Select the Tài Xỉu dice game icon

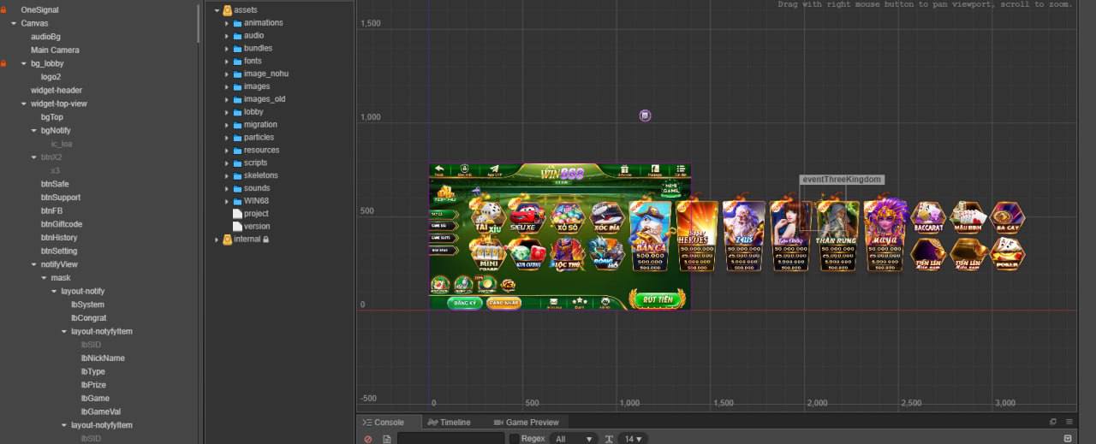[x=487, y=217]
